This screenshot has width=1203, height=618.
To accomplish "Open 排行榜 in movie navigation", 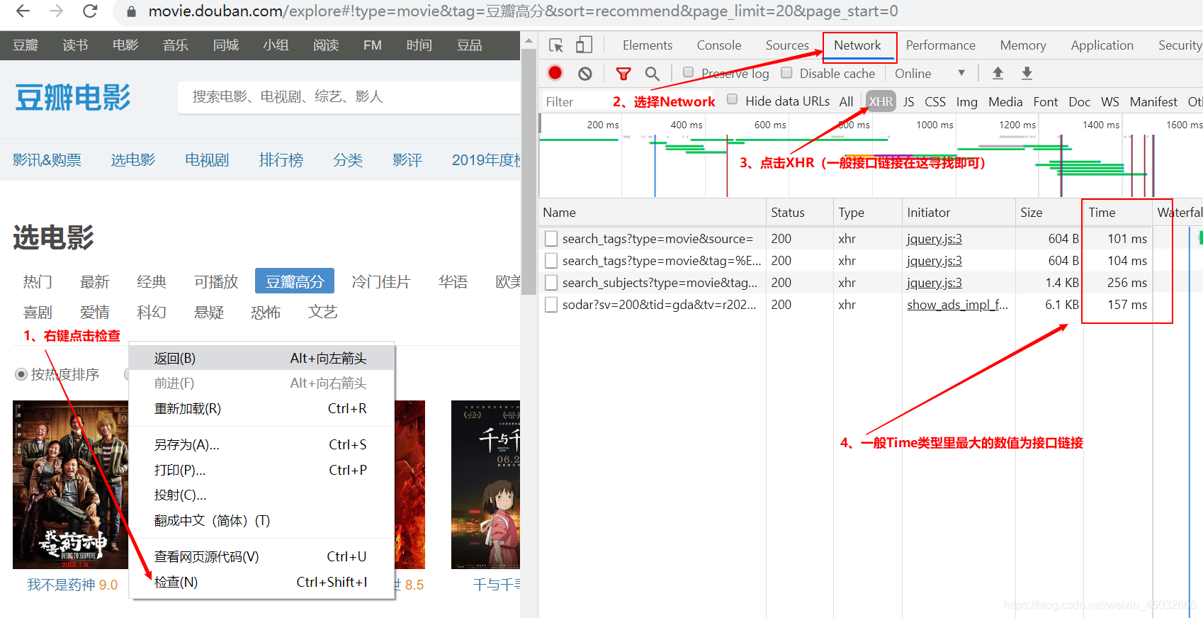I will click(x=281, y=160).
